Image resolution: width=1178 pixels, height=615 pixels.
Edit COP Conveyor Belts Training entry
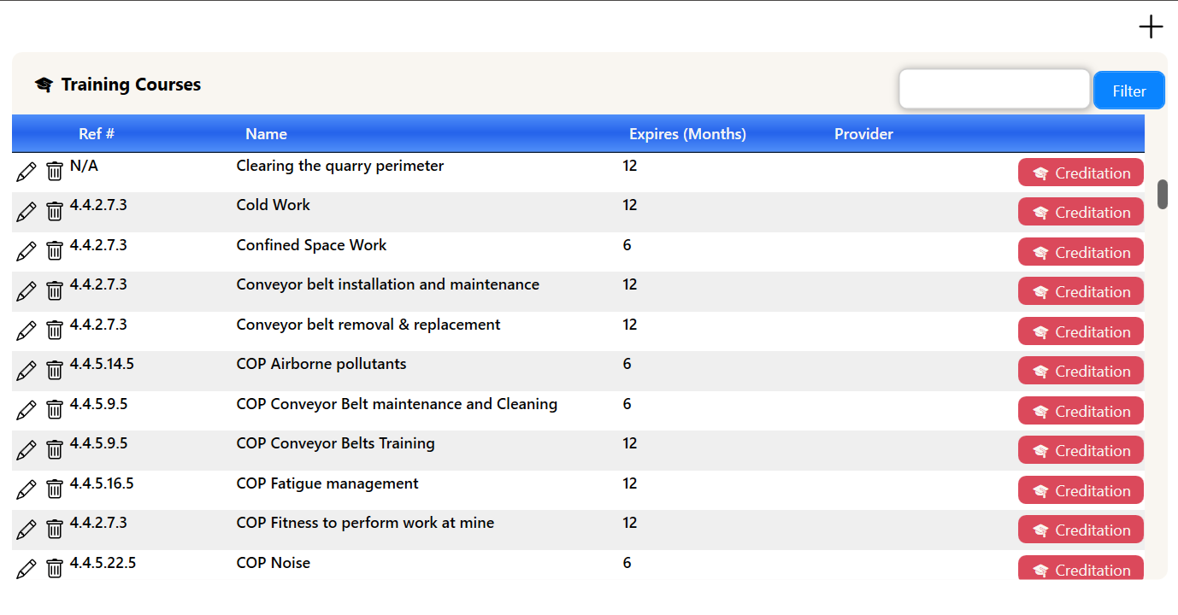point(27,450)
